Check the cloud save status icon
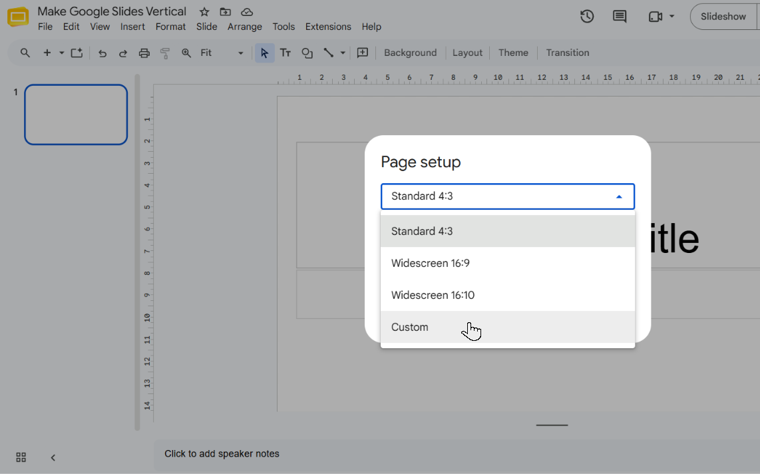This screenshot has width=760, height=474. point(247,11)
